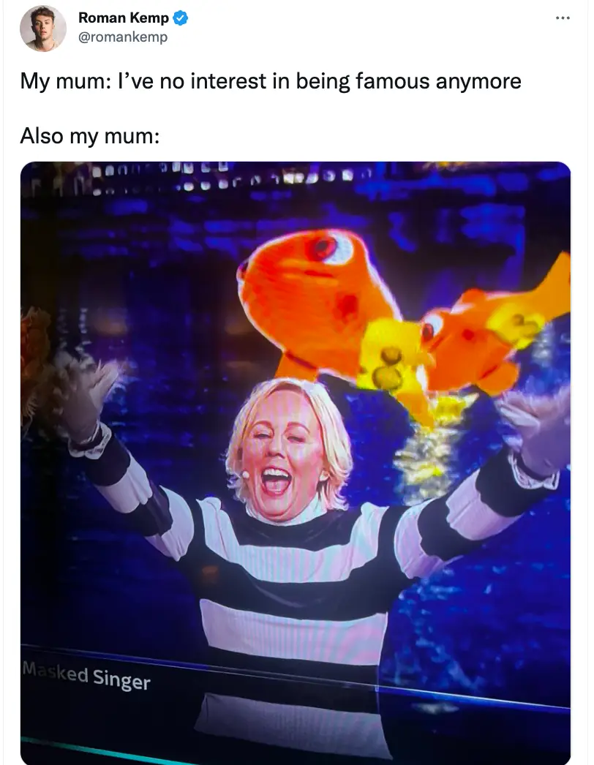Screen dimensions: 594x765
Task: Click the "Also my mum:" line
Action: point(89,136)
